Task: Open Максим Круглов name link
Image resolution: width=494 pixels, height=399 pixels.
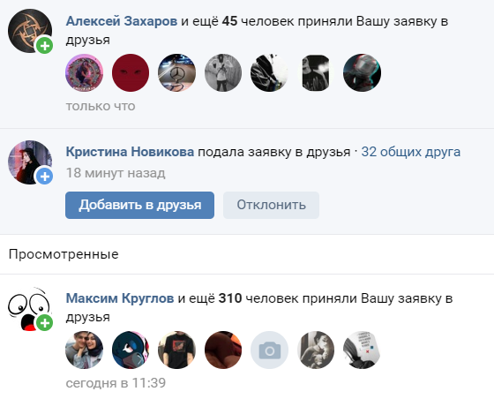Action: 120,298
